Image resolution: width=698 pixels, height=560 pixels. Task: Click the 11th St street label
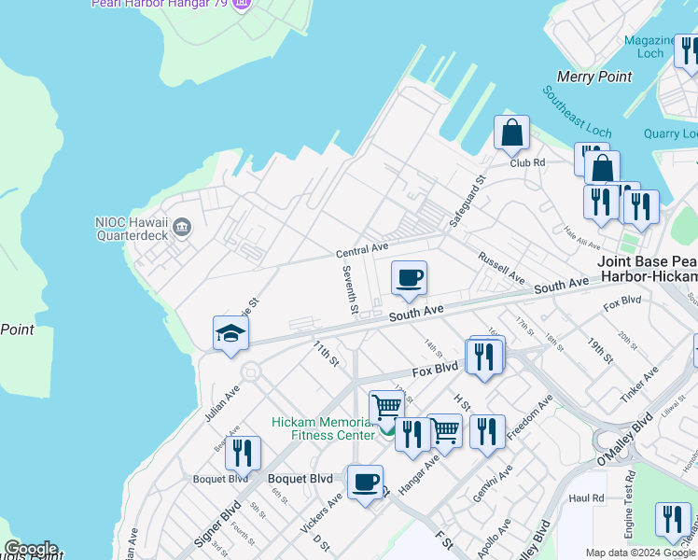(x=326, y=353)
